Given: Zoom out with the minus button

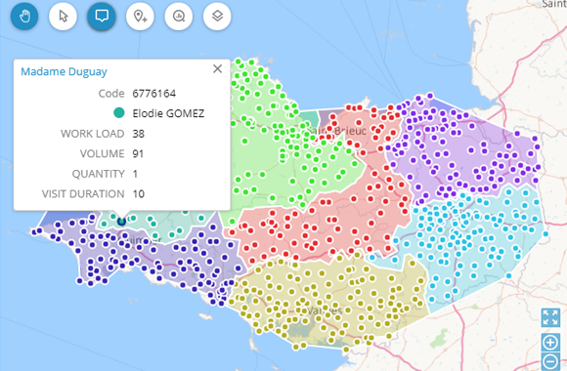Looking at the screenshot, I should [x=550, y=361].
